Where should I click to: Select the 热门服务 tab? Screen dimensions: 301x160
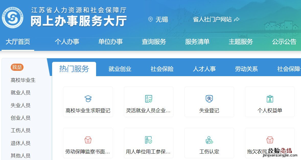pos(74,69)
